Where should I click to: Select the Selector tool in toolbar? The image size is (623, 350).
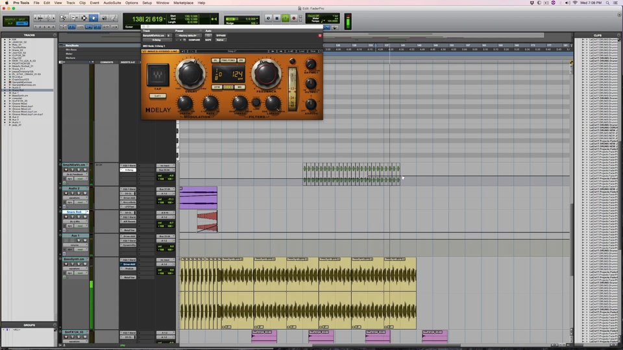(84, 18)
